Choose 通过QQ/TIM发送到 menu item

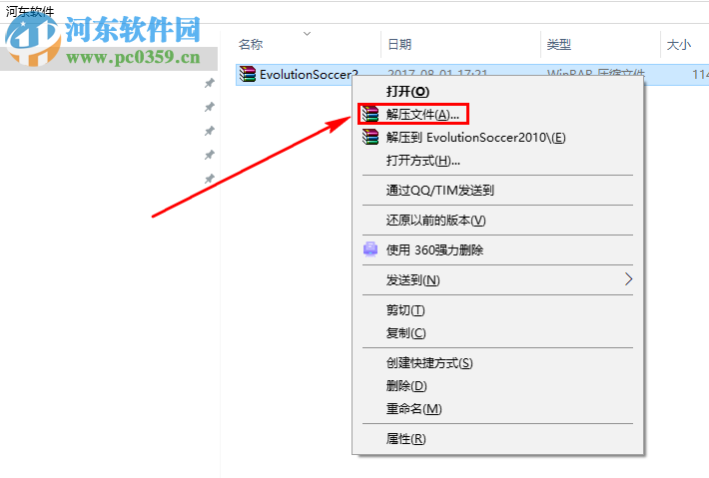497,191
